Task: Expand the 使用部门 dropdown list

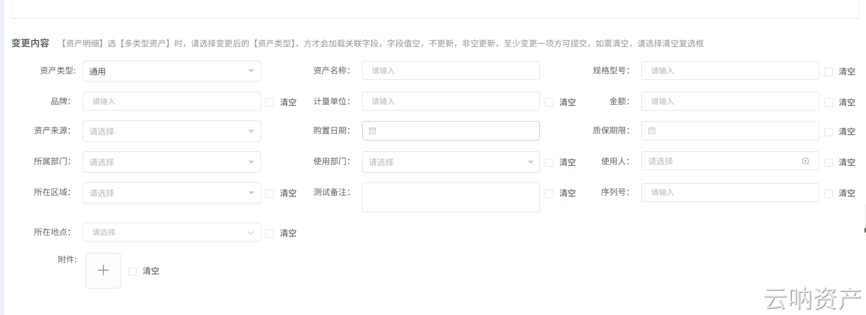Action: pyautogui.click(x=451, y=162)
